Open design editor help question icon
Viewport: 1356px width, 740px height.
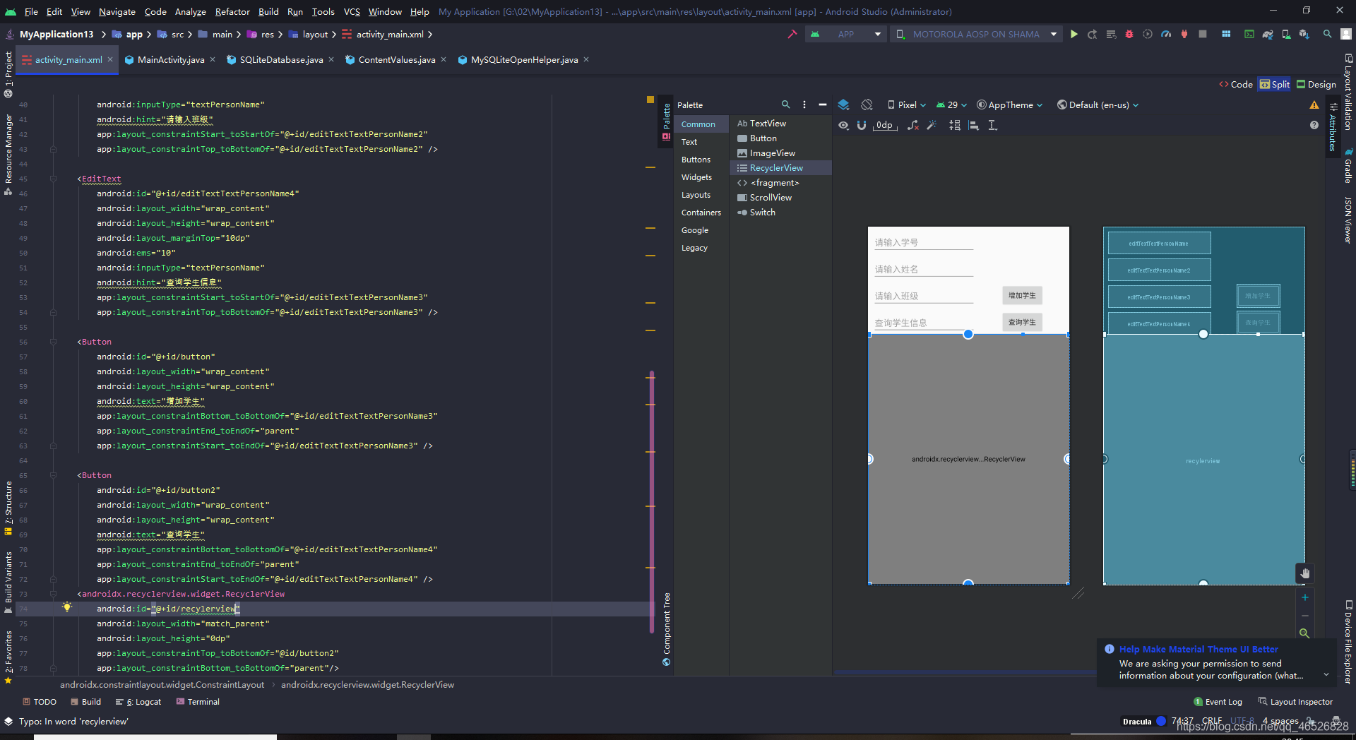(1314, 125)
